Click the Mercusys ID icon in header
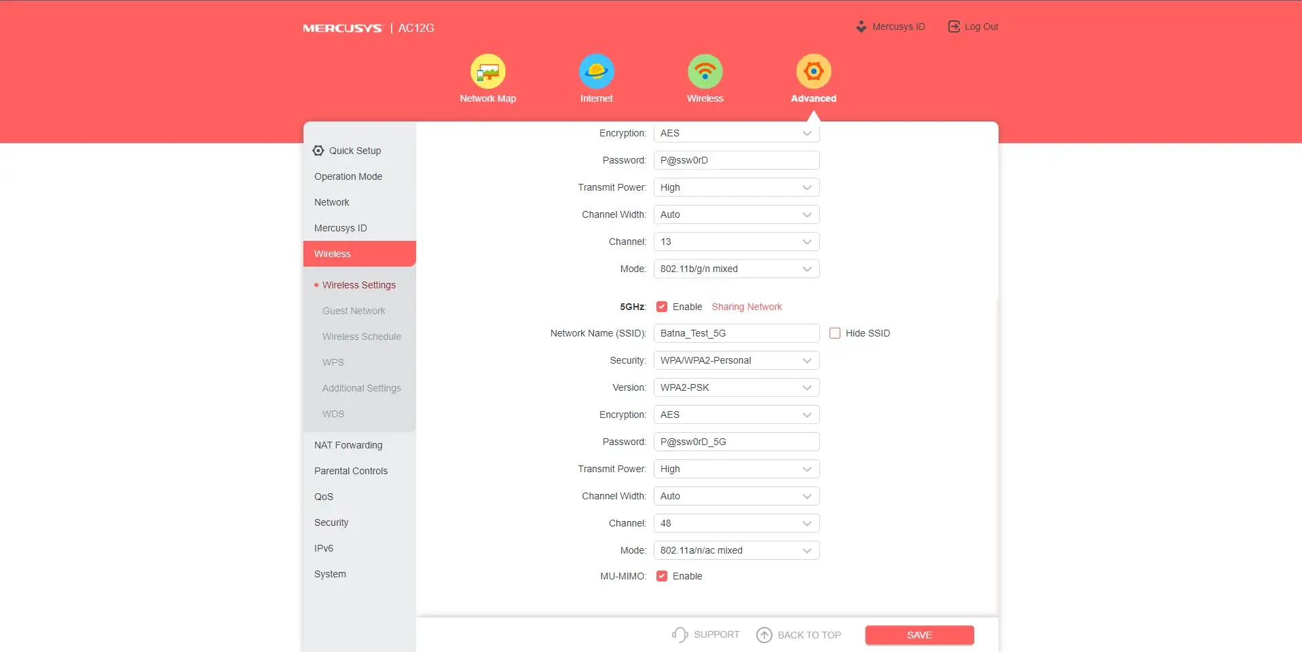Viewport: 1302px width, 652px height. [861, 26]
